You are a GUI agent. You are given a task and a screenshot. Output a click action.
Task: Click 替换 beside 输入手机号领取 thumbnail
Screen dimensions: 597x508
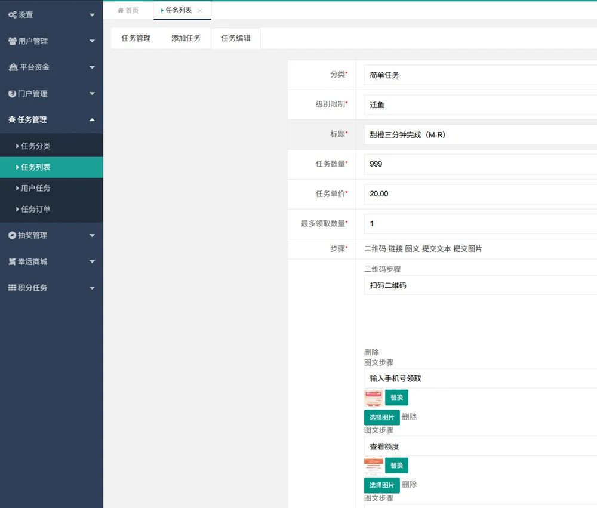point(397,397)
